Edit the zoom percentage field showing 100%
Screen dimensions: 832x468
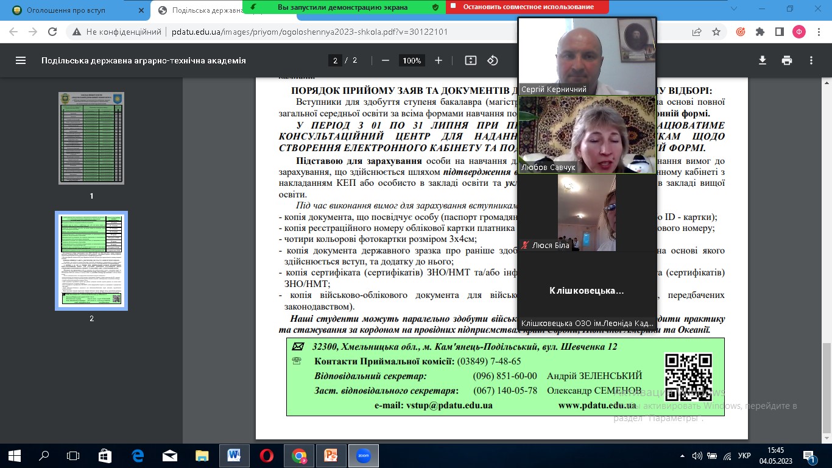tap(412, 60)
